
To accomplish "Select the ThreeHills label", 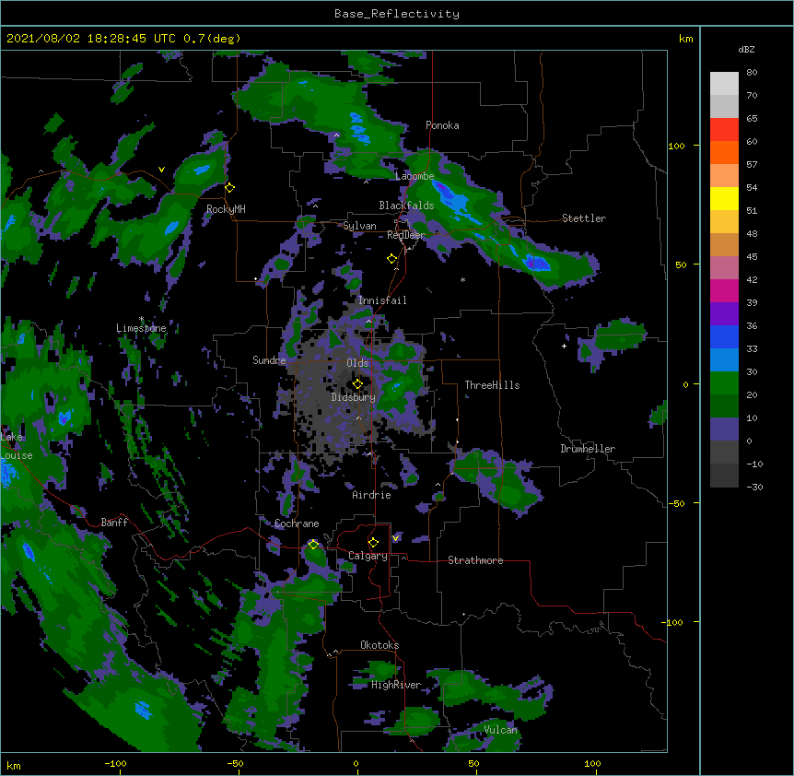I will click(x=492, y=385).
